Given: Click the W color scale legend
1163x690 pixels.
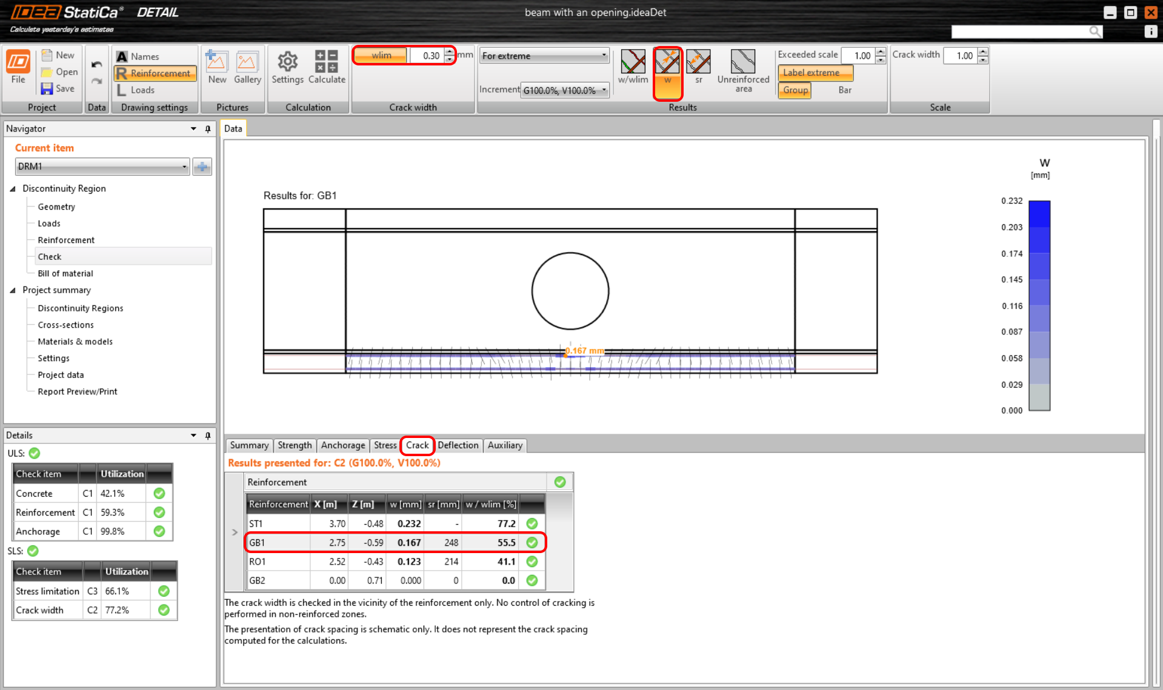Looking at the screenshot, I should [1039, 305].
